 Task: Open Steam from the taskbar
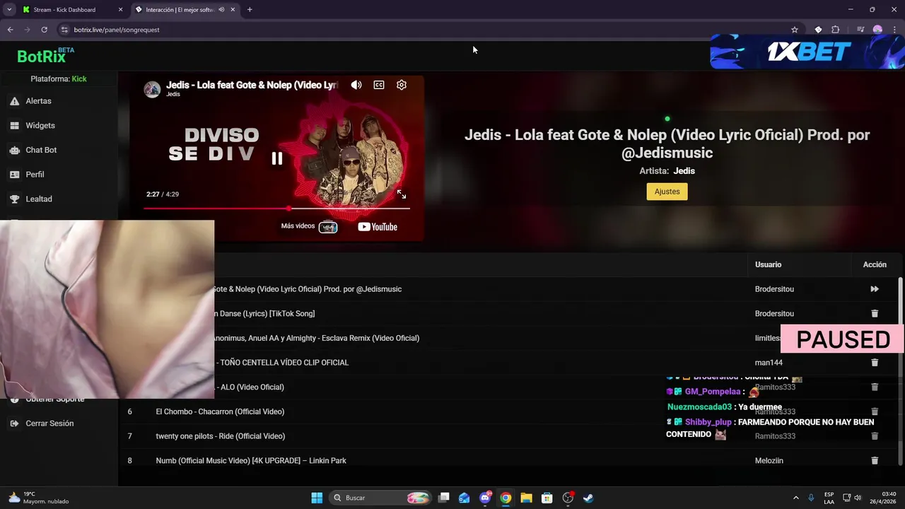[588, 498]
